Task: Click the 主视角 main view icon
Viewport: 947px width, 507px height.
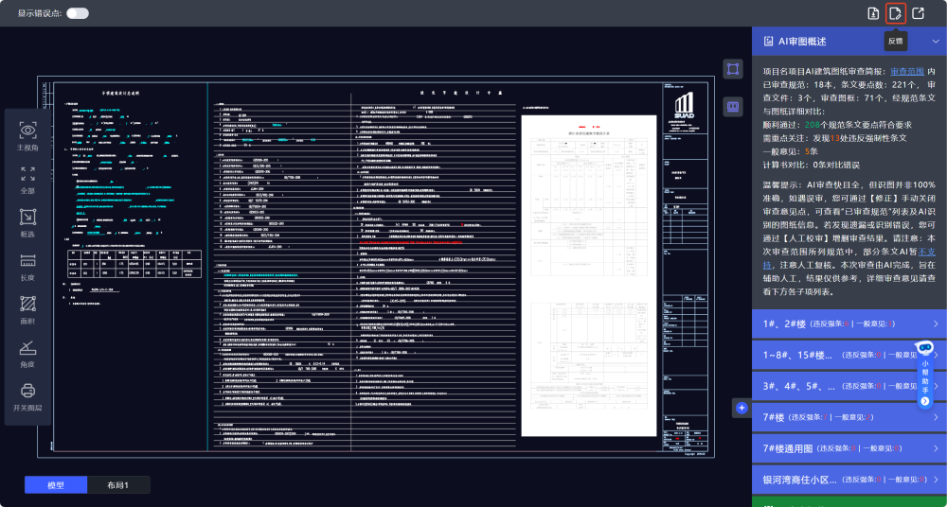Action: click(27, 131)
